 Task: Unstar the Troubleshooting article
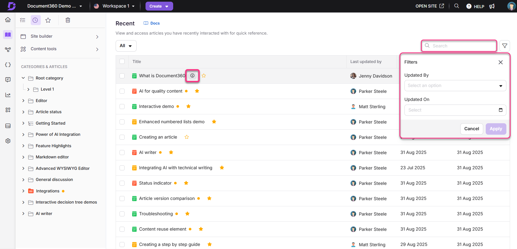point(187,214)
